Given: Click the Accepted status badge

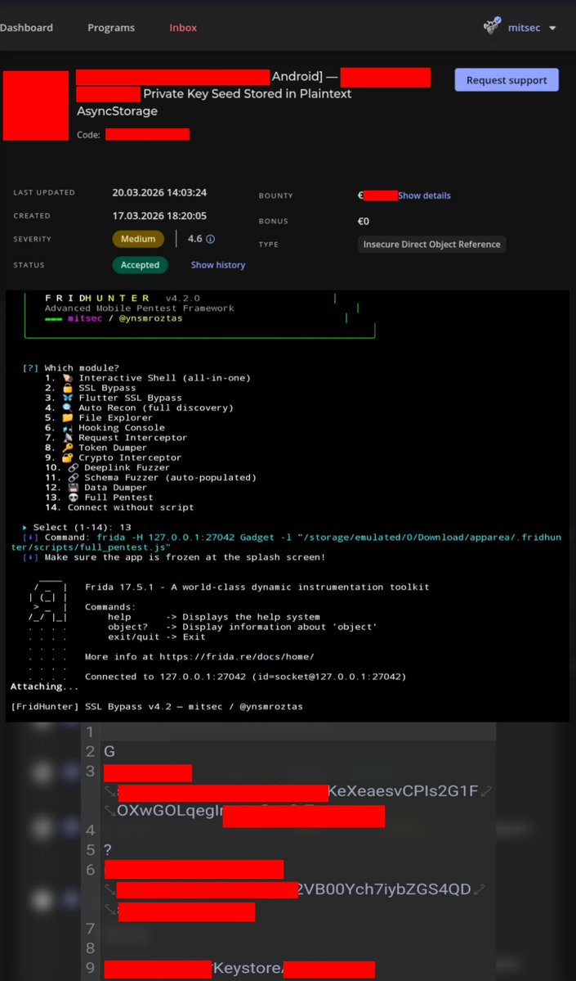Looking at the screenshot, I should click(141, 265).
